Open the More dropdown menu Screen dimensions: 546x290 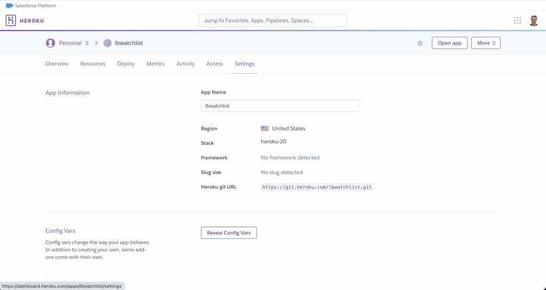(x=486, y=43)
